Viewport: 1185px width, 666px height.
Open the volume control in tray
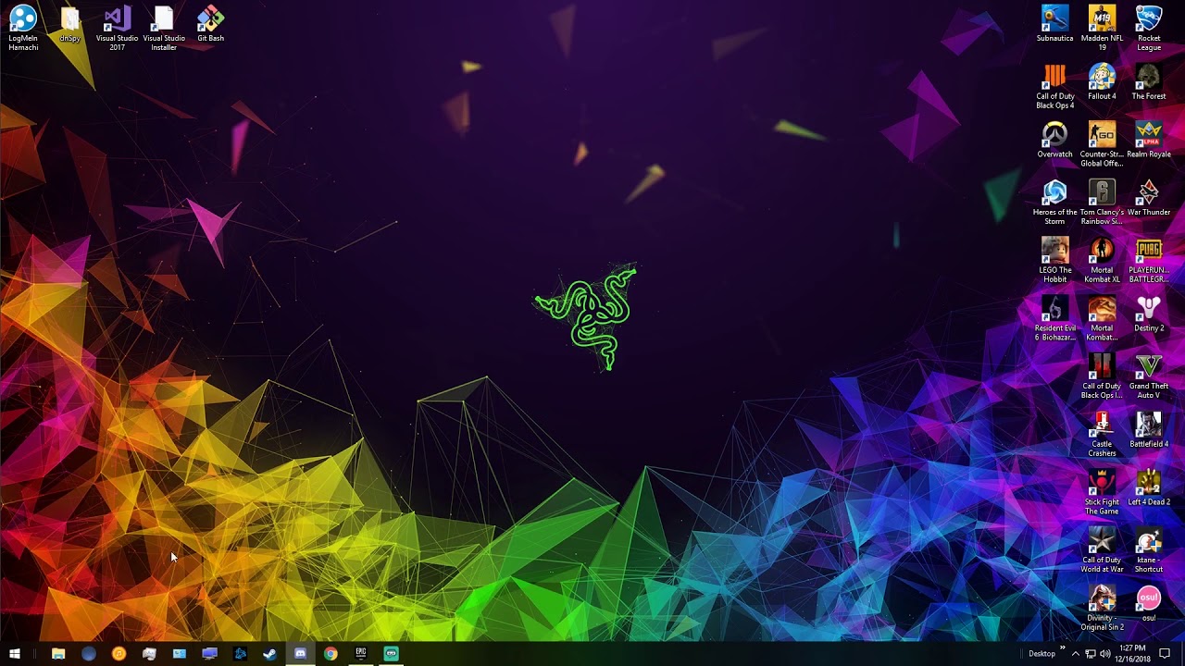pyautogui.click(x=1105, y=654)
